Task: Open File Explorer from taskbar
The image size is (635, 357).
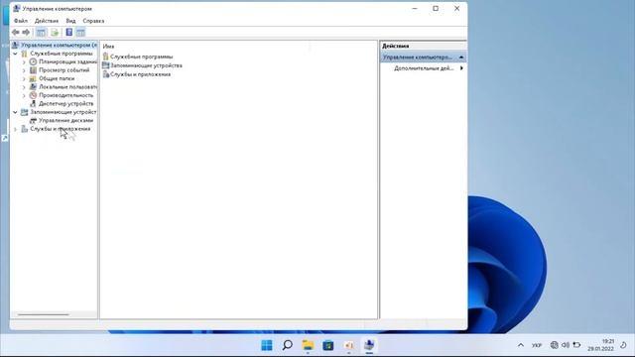Action: 308,345
